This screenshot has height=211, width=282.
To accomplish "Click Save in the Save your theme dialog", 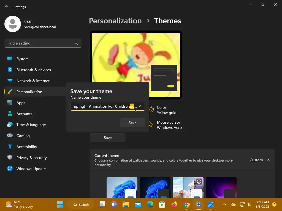I will tap(132, 123).
